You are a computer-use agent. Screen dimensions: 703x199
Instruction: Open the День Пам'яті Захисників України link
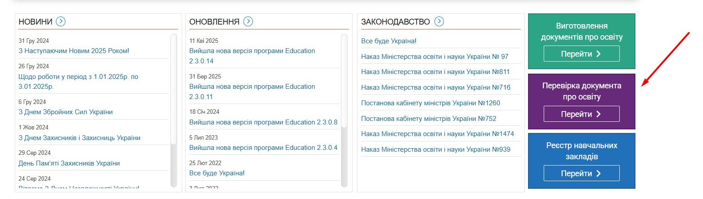(69, 163)
